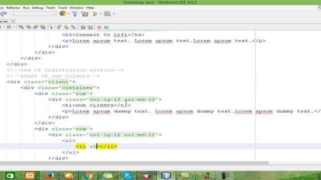Open the orange media player taskbar icon
This screenshot has width=321, height=180.
click(x=69, y=175)
